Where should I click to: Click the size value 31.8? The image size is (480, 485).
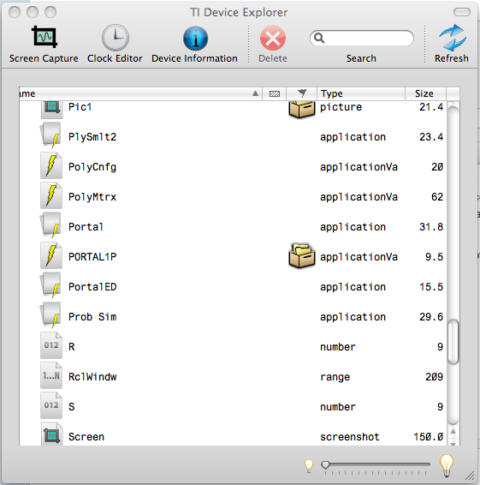(431, 227)
